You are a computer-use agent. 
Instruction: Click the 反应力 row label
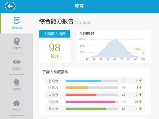53,109
